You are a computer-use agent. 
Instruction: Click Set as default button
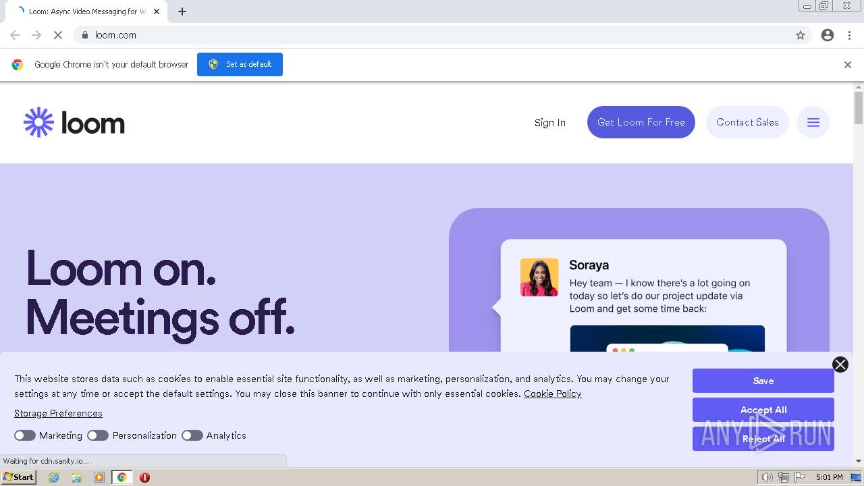click(x=240, y=64)
